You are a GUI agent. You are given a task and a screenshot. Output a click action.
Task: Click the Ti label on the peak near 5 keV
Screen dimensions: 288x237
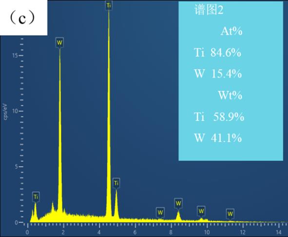(x=116, y=183)
